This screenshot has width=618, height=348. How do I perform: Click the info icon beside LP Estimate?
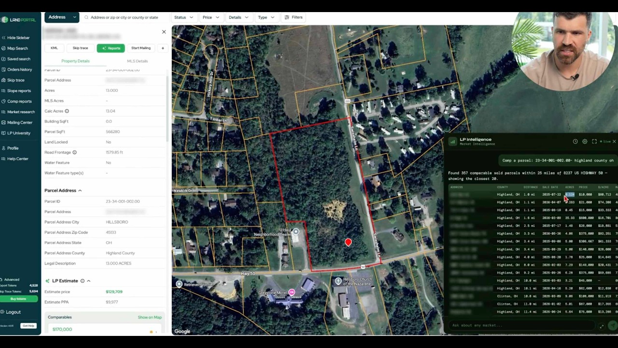point(83,281)
